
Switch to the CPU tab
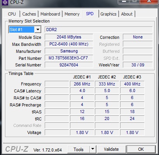pyautogui.click(x=12, y=14)
